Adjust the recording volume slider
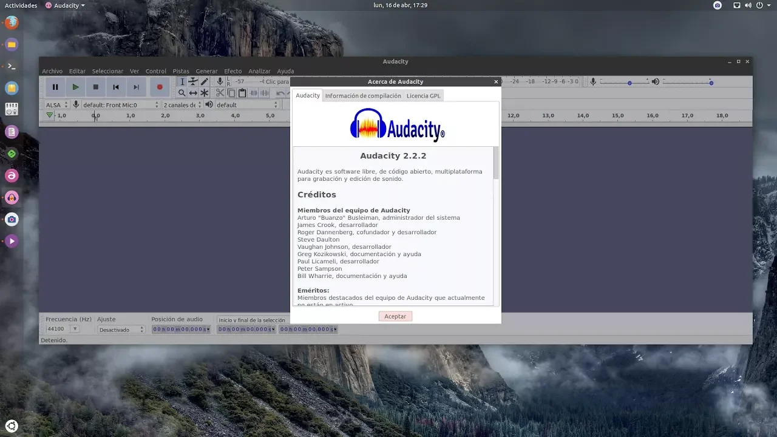Viewport: 777px width, 437px height. point(625,82)
